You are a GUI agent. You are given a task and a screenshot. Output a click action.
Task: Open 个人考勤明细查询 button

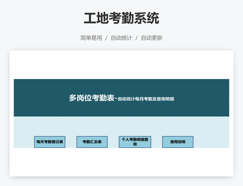pos(135,142)
